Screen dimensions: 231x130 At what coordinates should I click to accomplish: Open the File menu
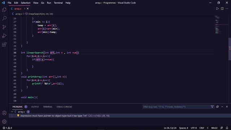click(9, 3)
